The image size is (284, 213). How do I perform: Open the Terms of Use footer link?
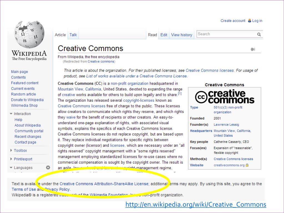(x=24, y=189)
